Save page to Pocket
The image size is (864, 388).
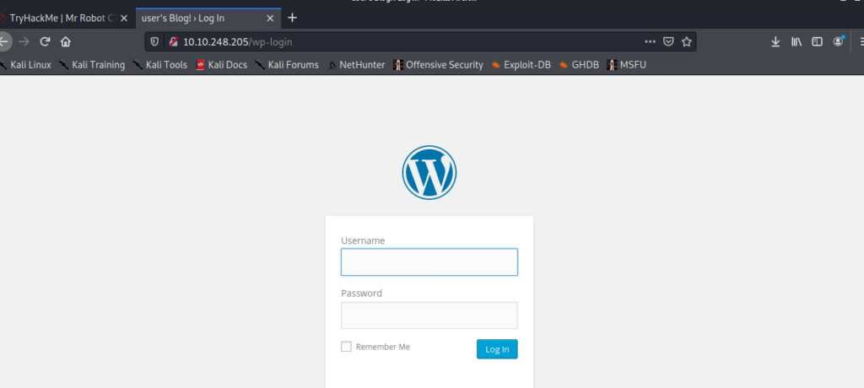tap(668, 41)
